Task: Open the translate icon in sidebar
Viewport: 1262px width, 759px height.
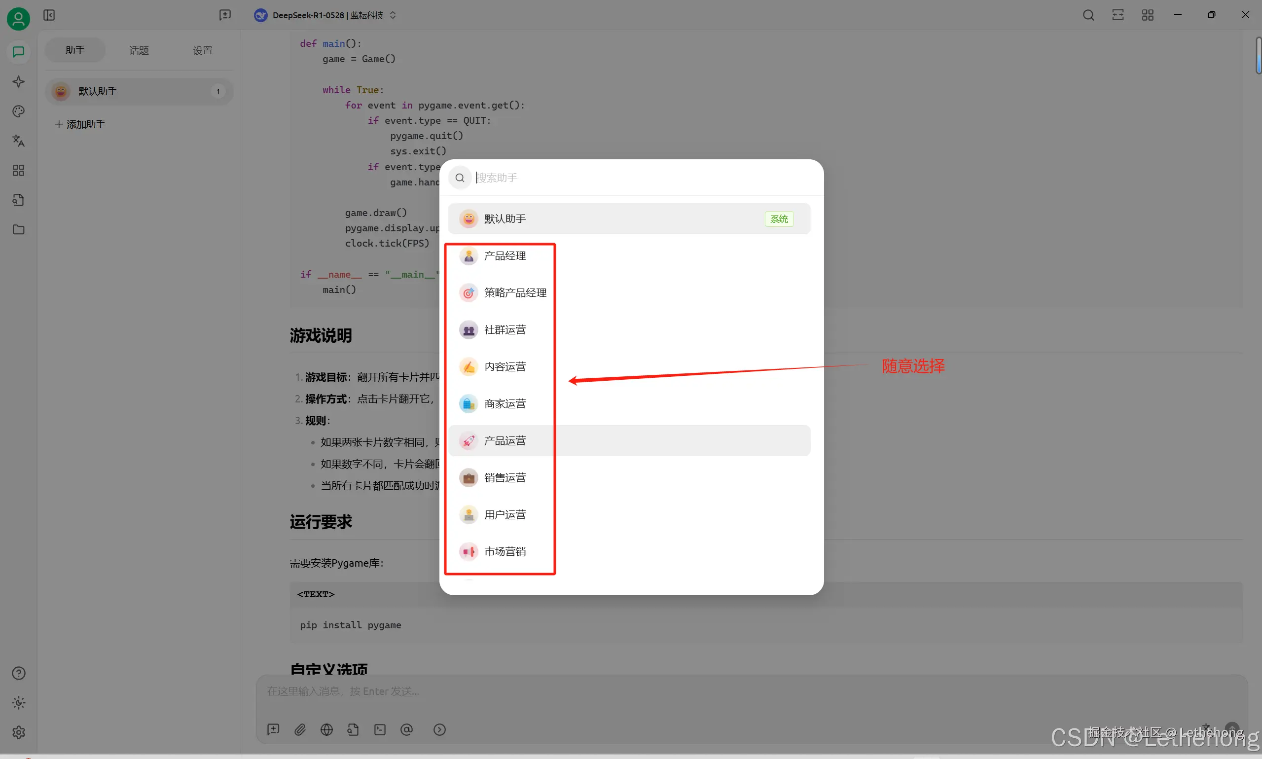Action: tap(18, 141)
